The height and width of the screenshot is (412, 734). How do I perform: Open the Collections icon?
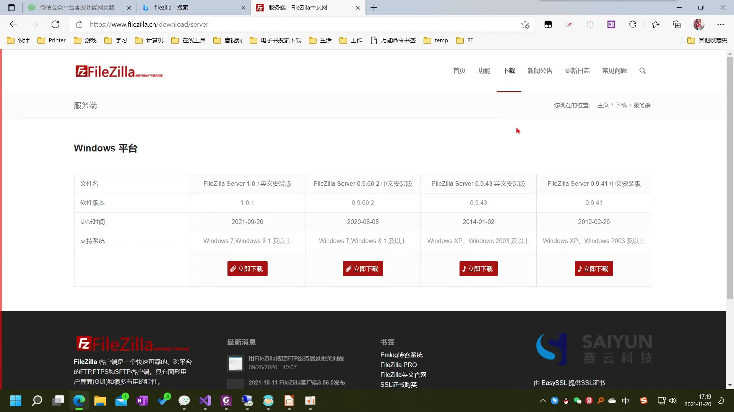[x=677, y=24]
